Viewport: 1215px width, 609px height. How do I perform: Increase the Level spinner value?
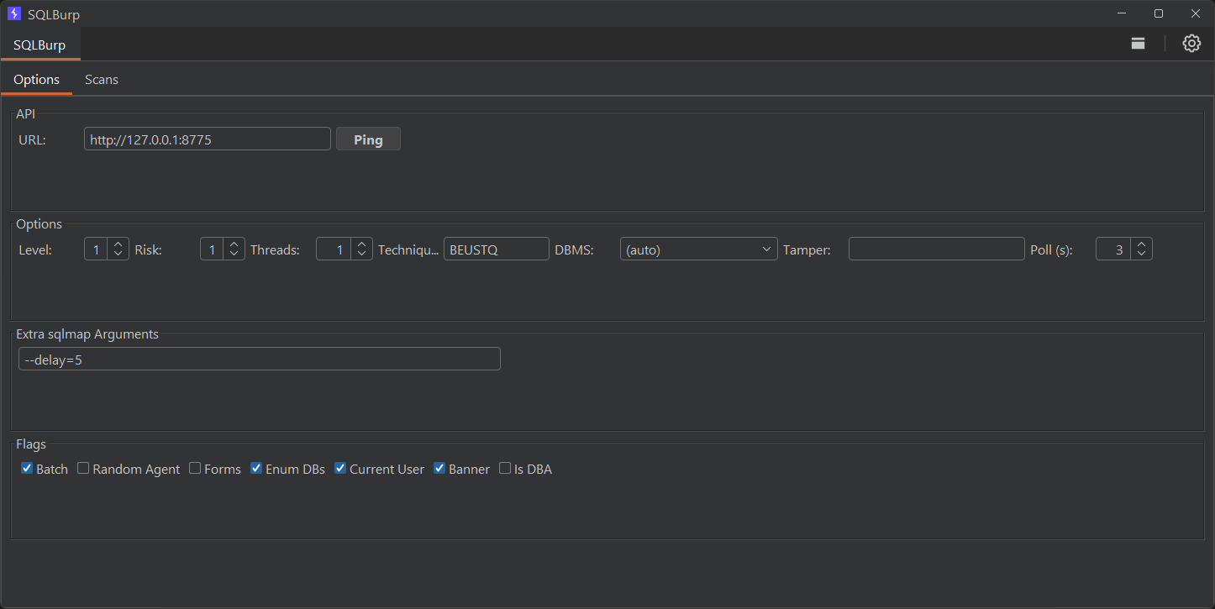[x=118, y=244]
